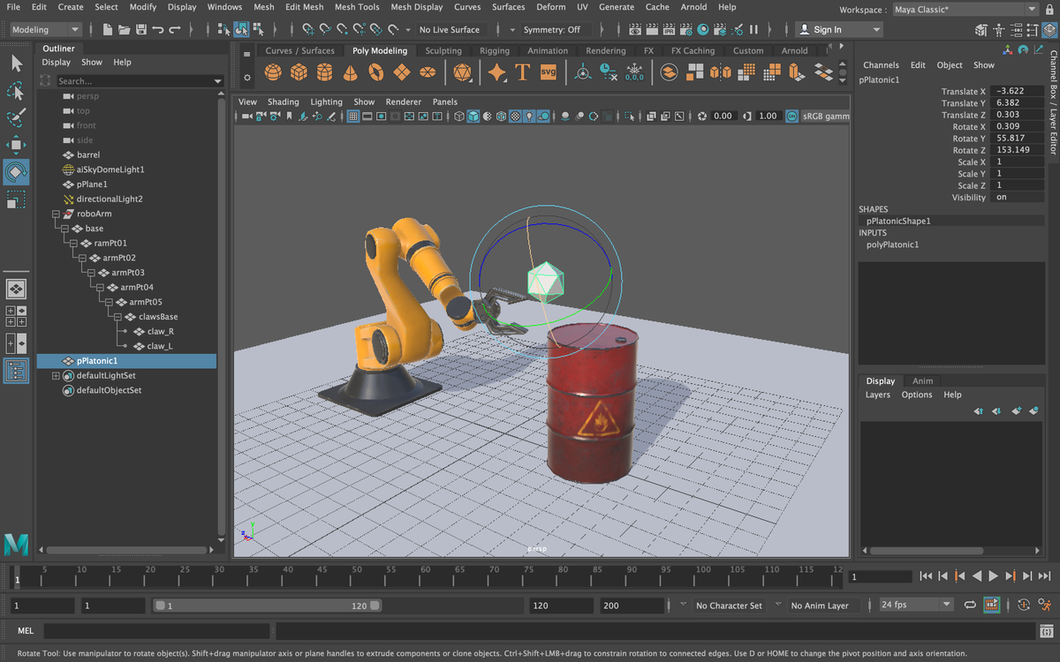Save the scene with the floppy disk icon

141,29
